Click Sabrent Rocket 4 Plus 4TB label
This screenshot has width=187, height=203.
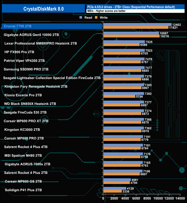click(26, 147)
